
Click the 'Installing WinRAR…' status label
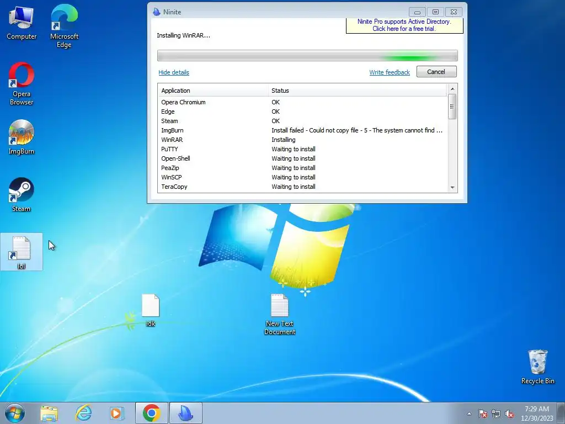tap(183, 35)
